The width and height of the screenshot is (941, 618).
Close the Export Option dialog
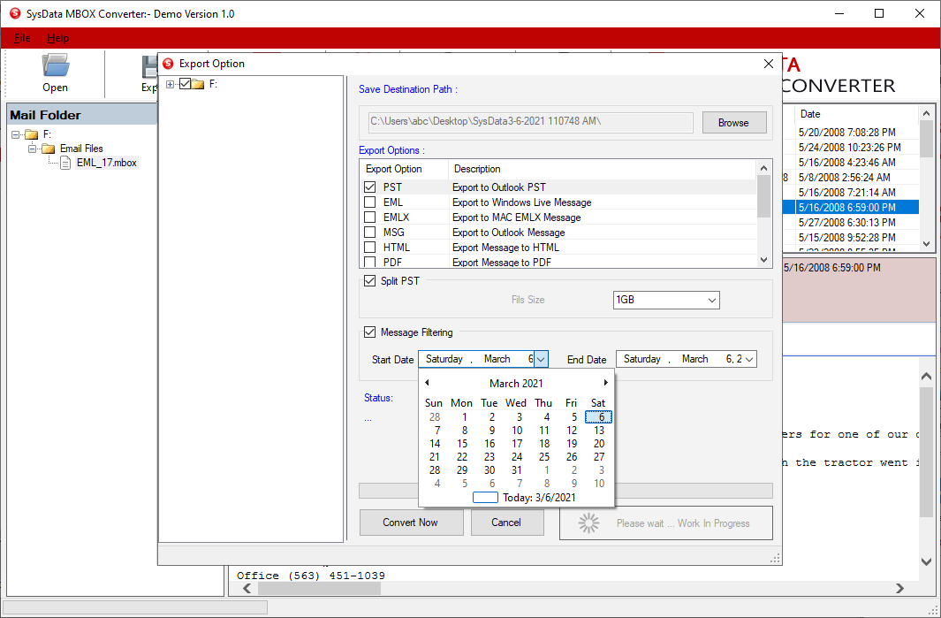coord(768,64)
